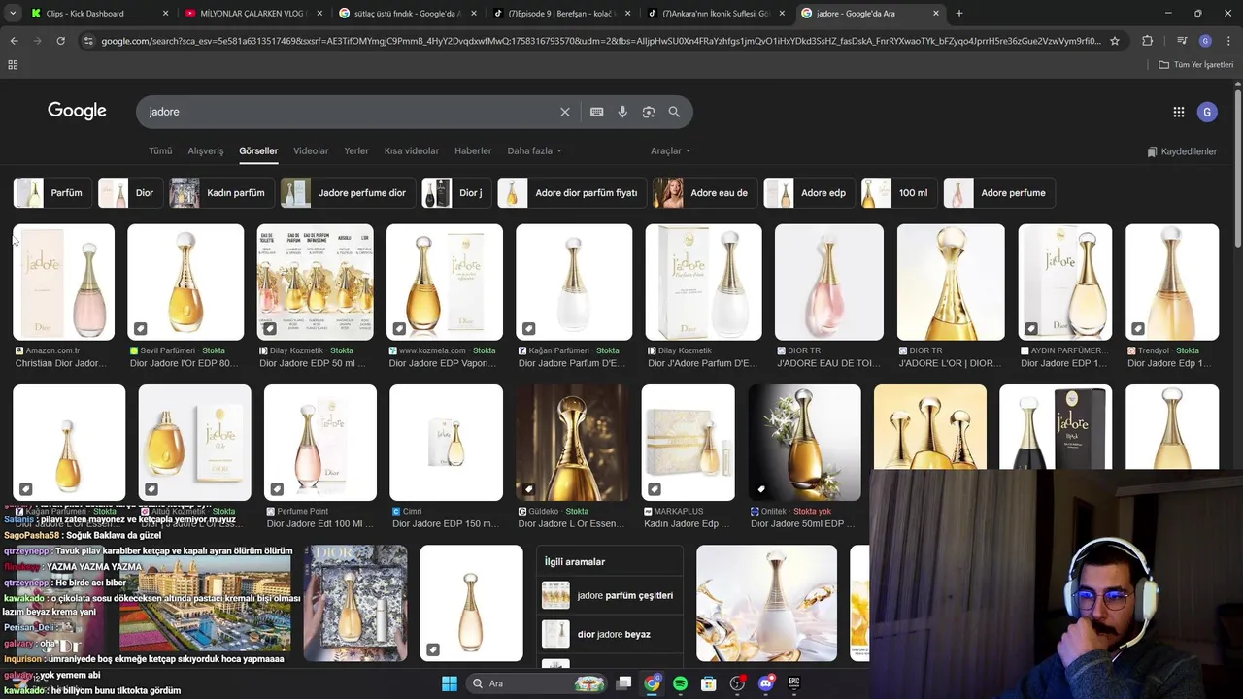This screenshot has width=1243, height=699.
Task: Open Microsoft Store from the taskbar
Action: pos(709,683)
